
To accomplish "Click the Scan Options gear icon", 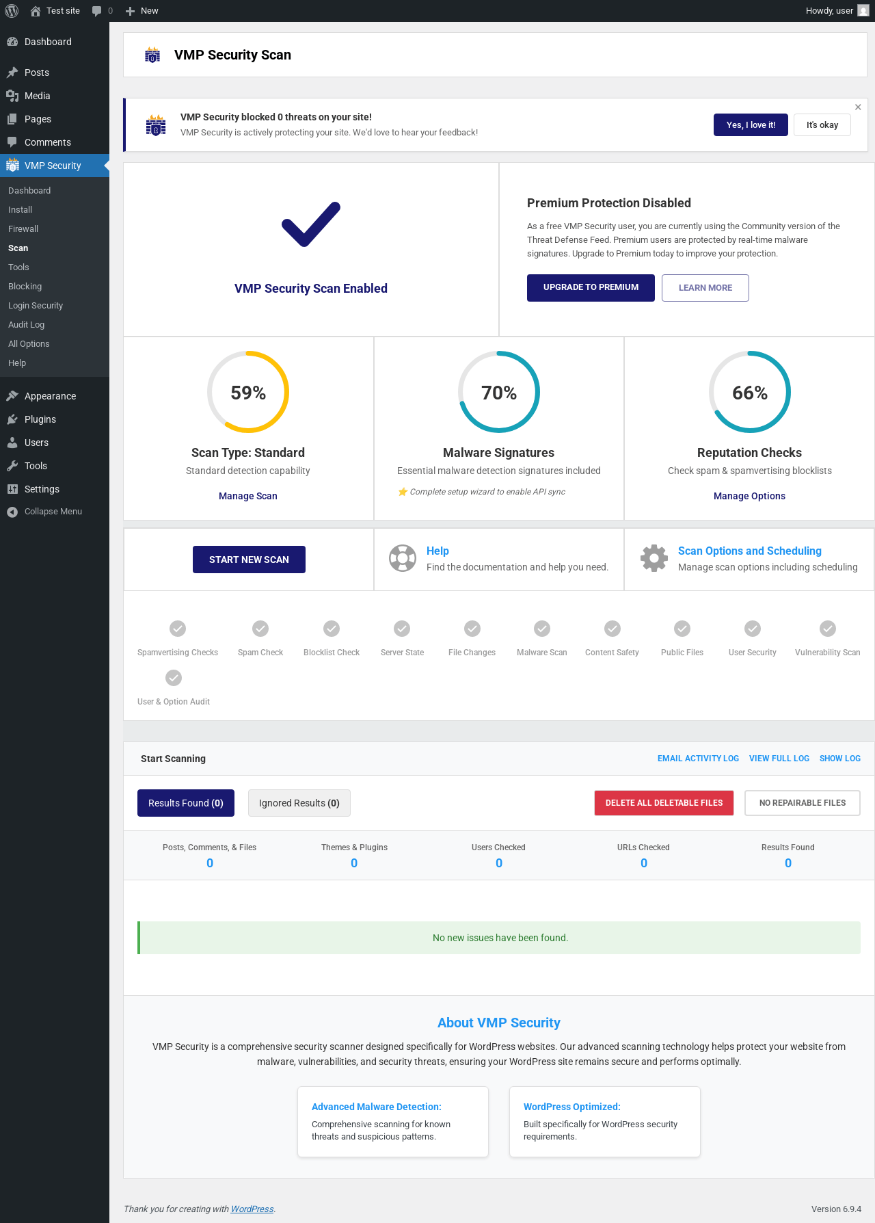I will point(654,558).
